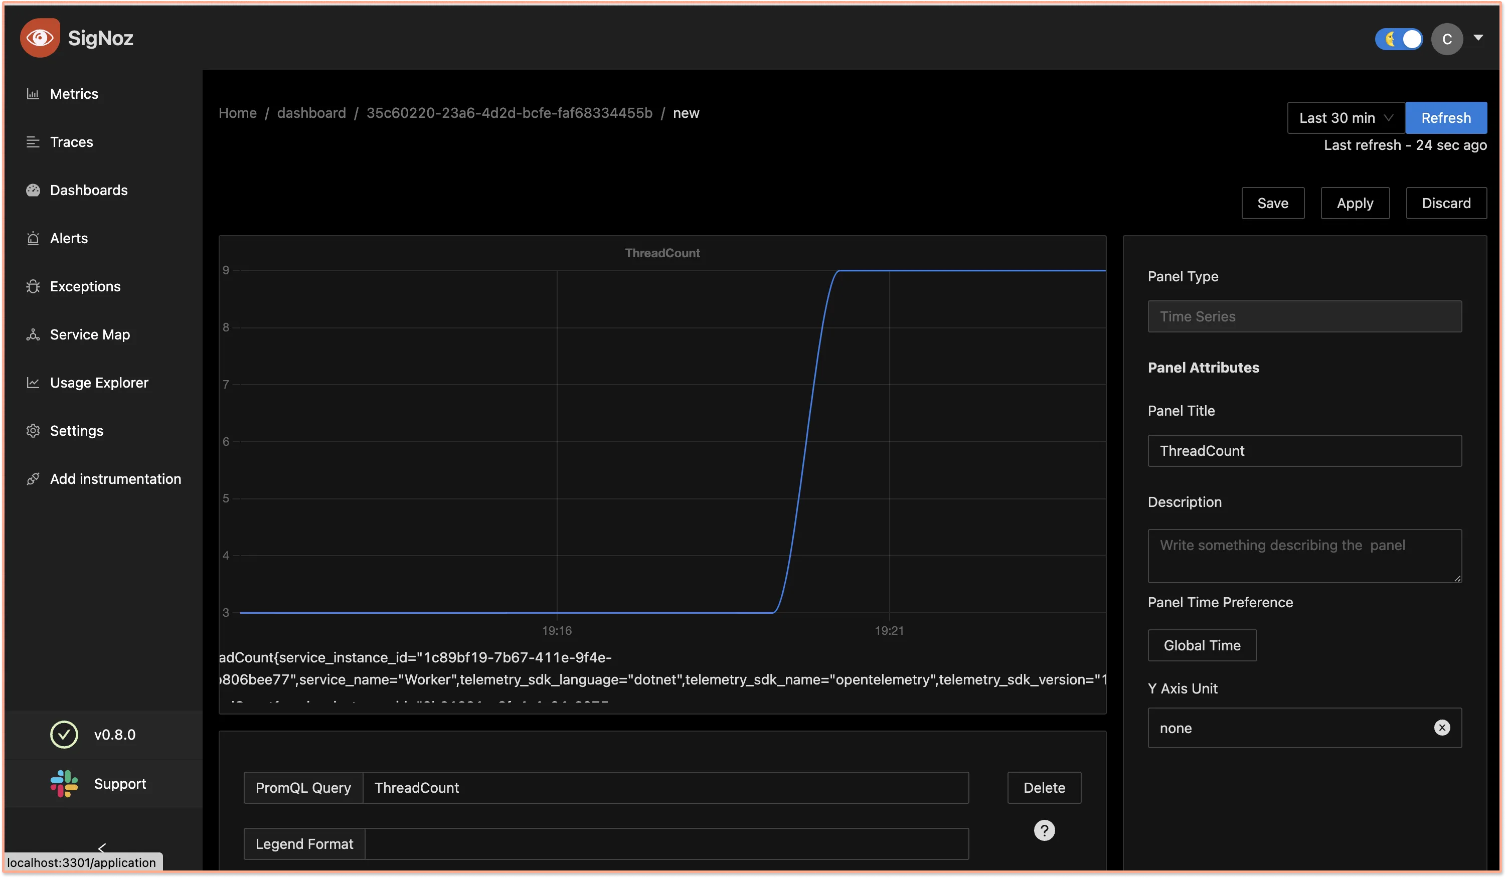Screen dimensions: 1506x878
Task: Click the Settings gear icon
Action: pyautogui.click(x=33, y=431)
